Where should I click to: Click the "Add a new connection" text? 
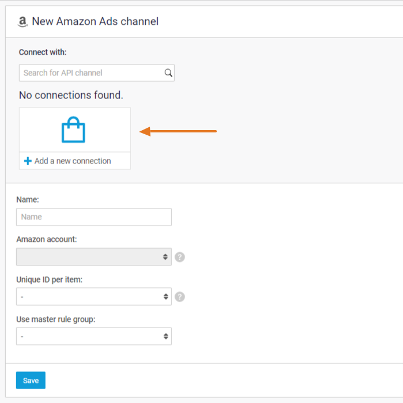pyautogui.click(x=73, y=161)
